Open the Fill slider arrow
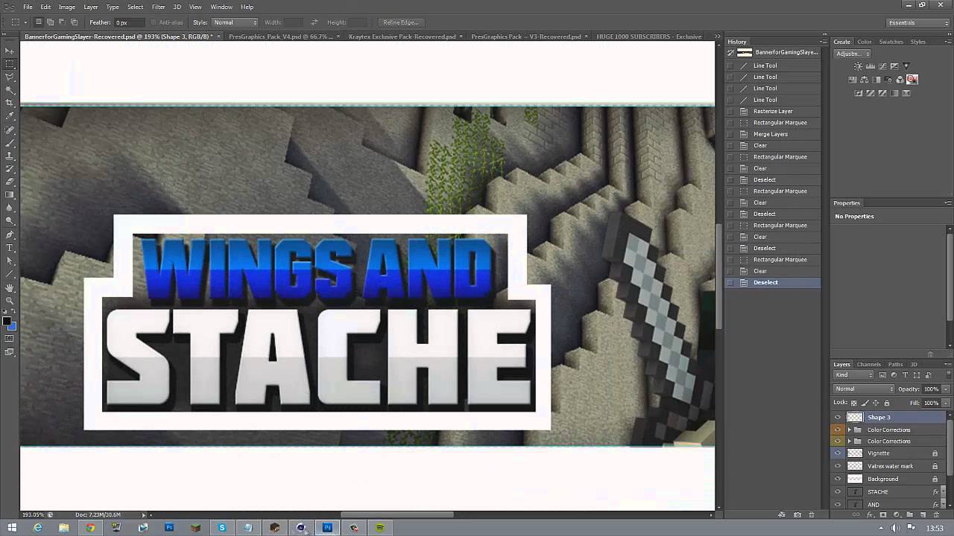 click(x=946, y=403)
